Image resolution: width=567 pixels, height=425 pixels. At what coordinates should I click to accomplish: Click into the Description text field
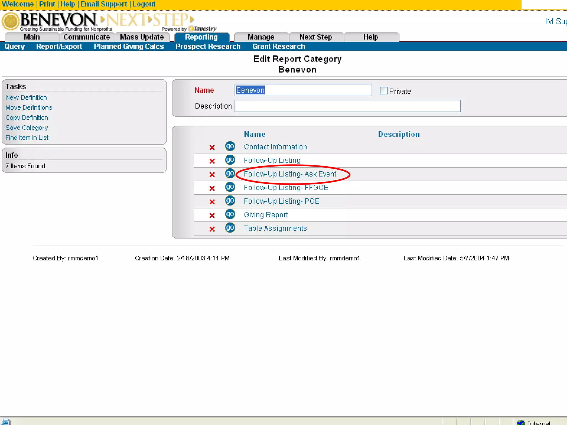click(x=347, y=106)
